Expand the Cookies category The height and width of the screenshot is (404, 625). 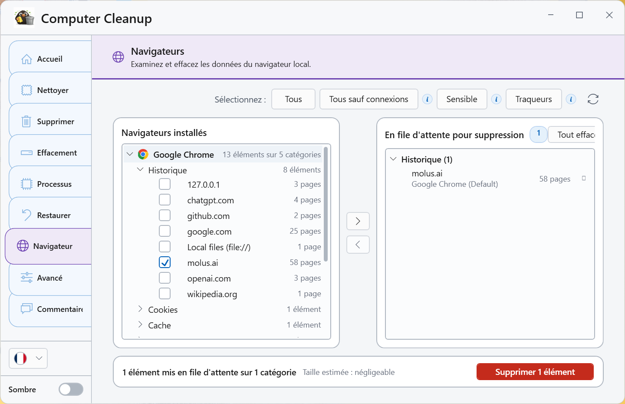pyautogui.click(x=140, y=309)
